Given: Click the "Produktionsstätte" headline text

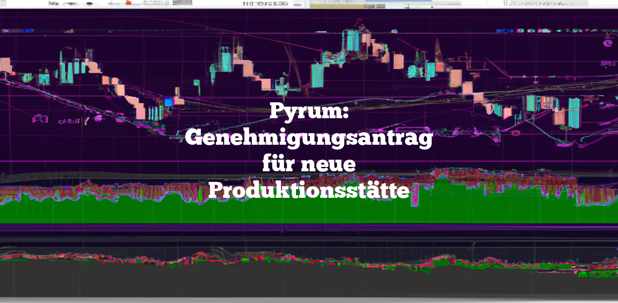Looking at the screenshot, I should point(309,191).
